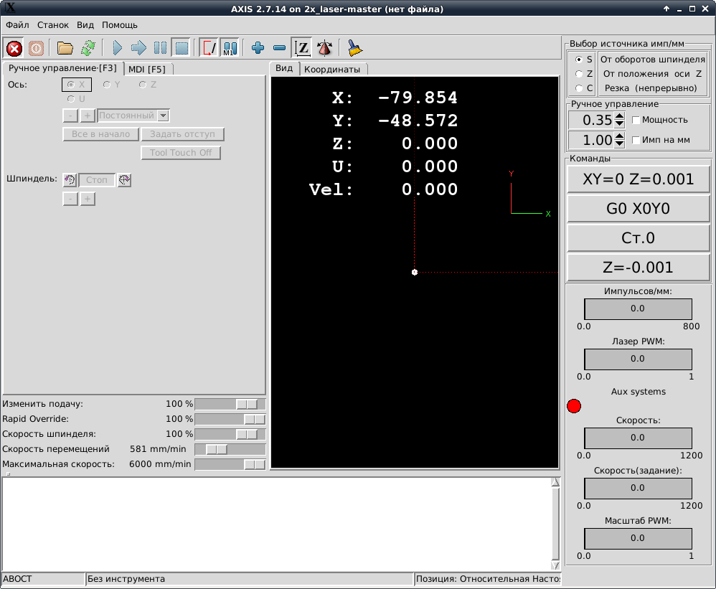The width and height of the screenshot is (716, 589).
Task: Zoom in using the blue plus icon
Action: 258,48
